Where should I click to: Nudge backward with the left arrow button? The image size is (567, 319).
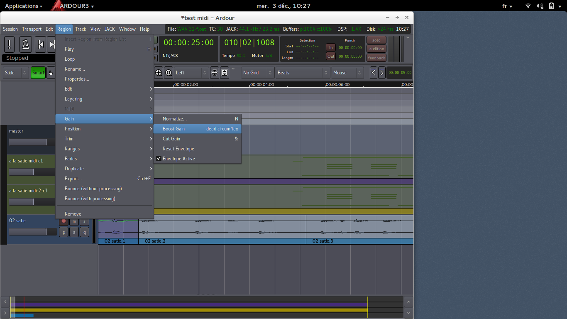[374, 73]
